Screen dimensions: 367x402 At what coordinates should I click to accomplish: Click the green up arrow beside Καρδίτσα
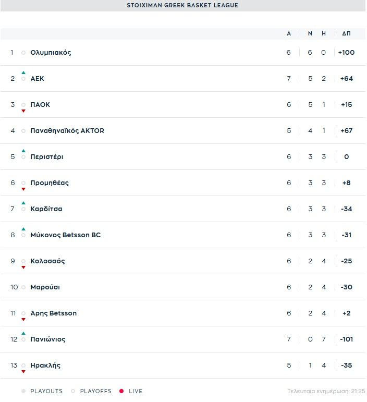coord(23,203)
